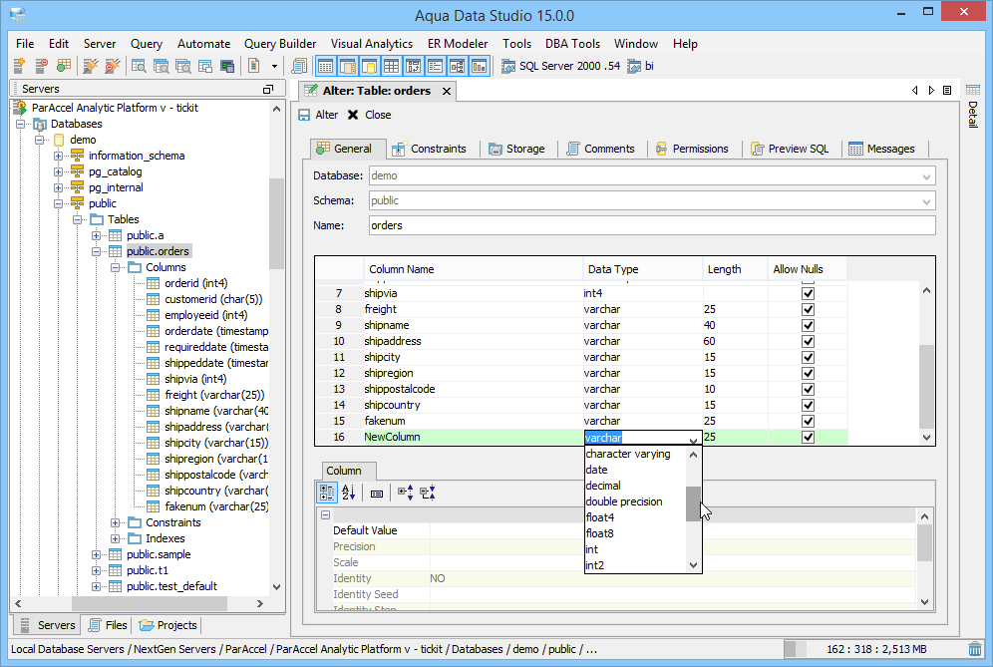Toggle Allow Nulls for the freight column
993x667 pixels.
point(808,309)
